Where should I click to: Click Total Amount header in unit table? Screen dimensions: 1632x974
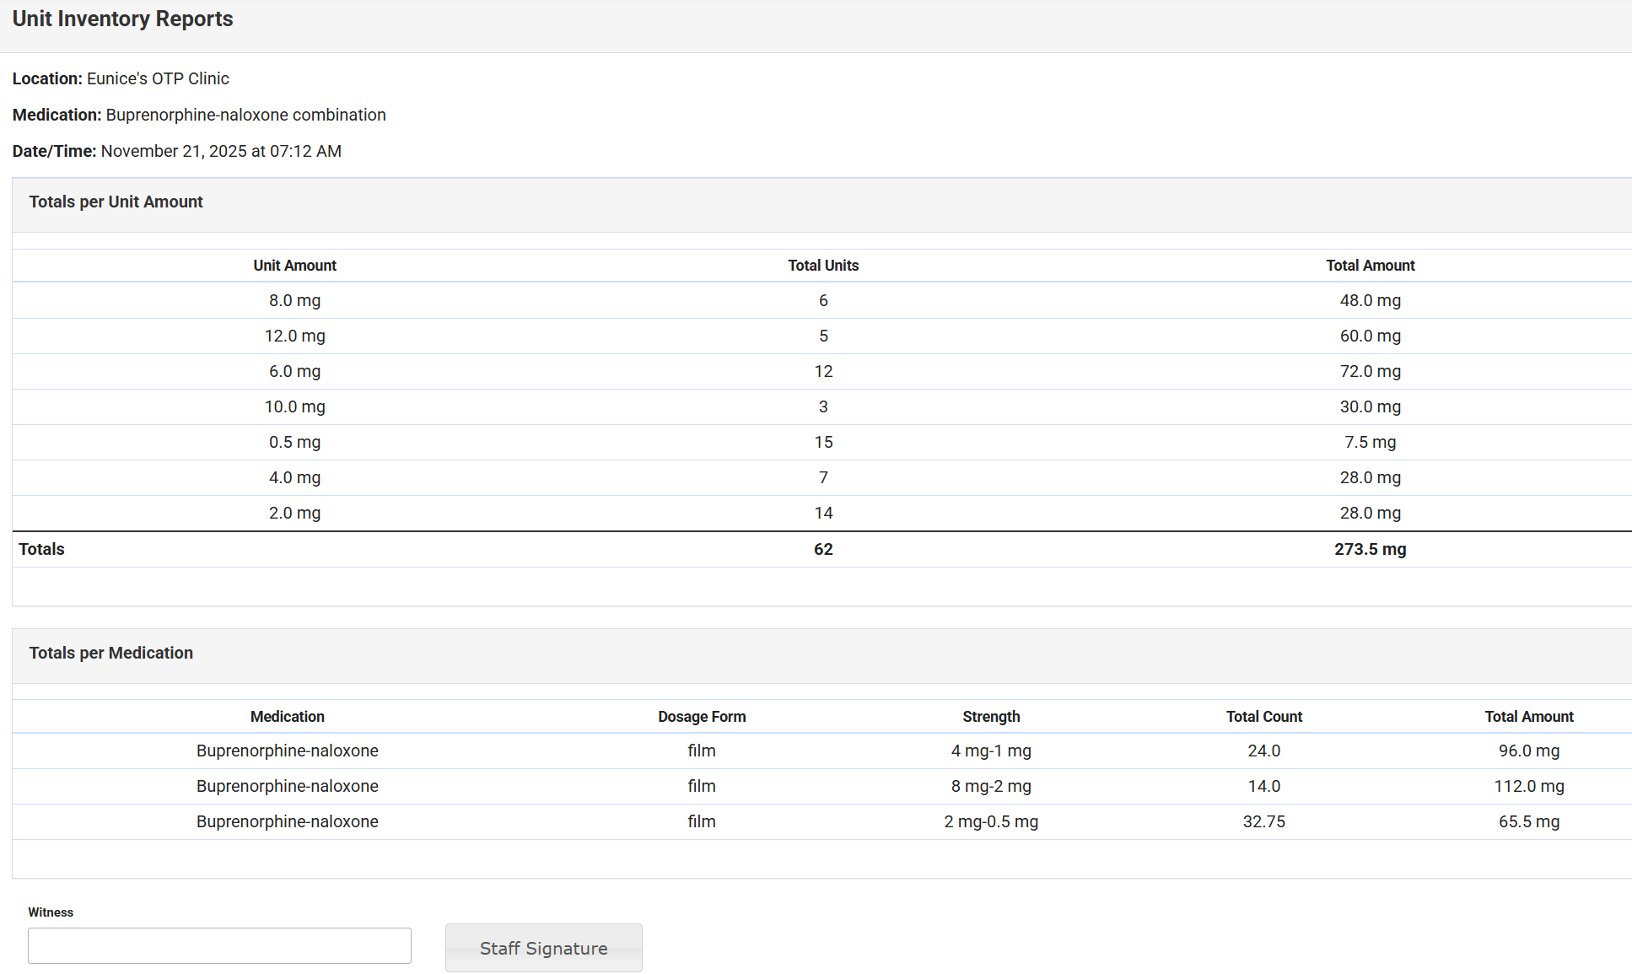point(1369,266)
